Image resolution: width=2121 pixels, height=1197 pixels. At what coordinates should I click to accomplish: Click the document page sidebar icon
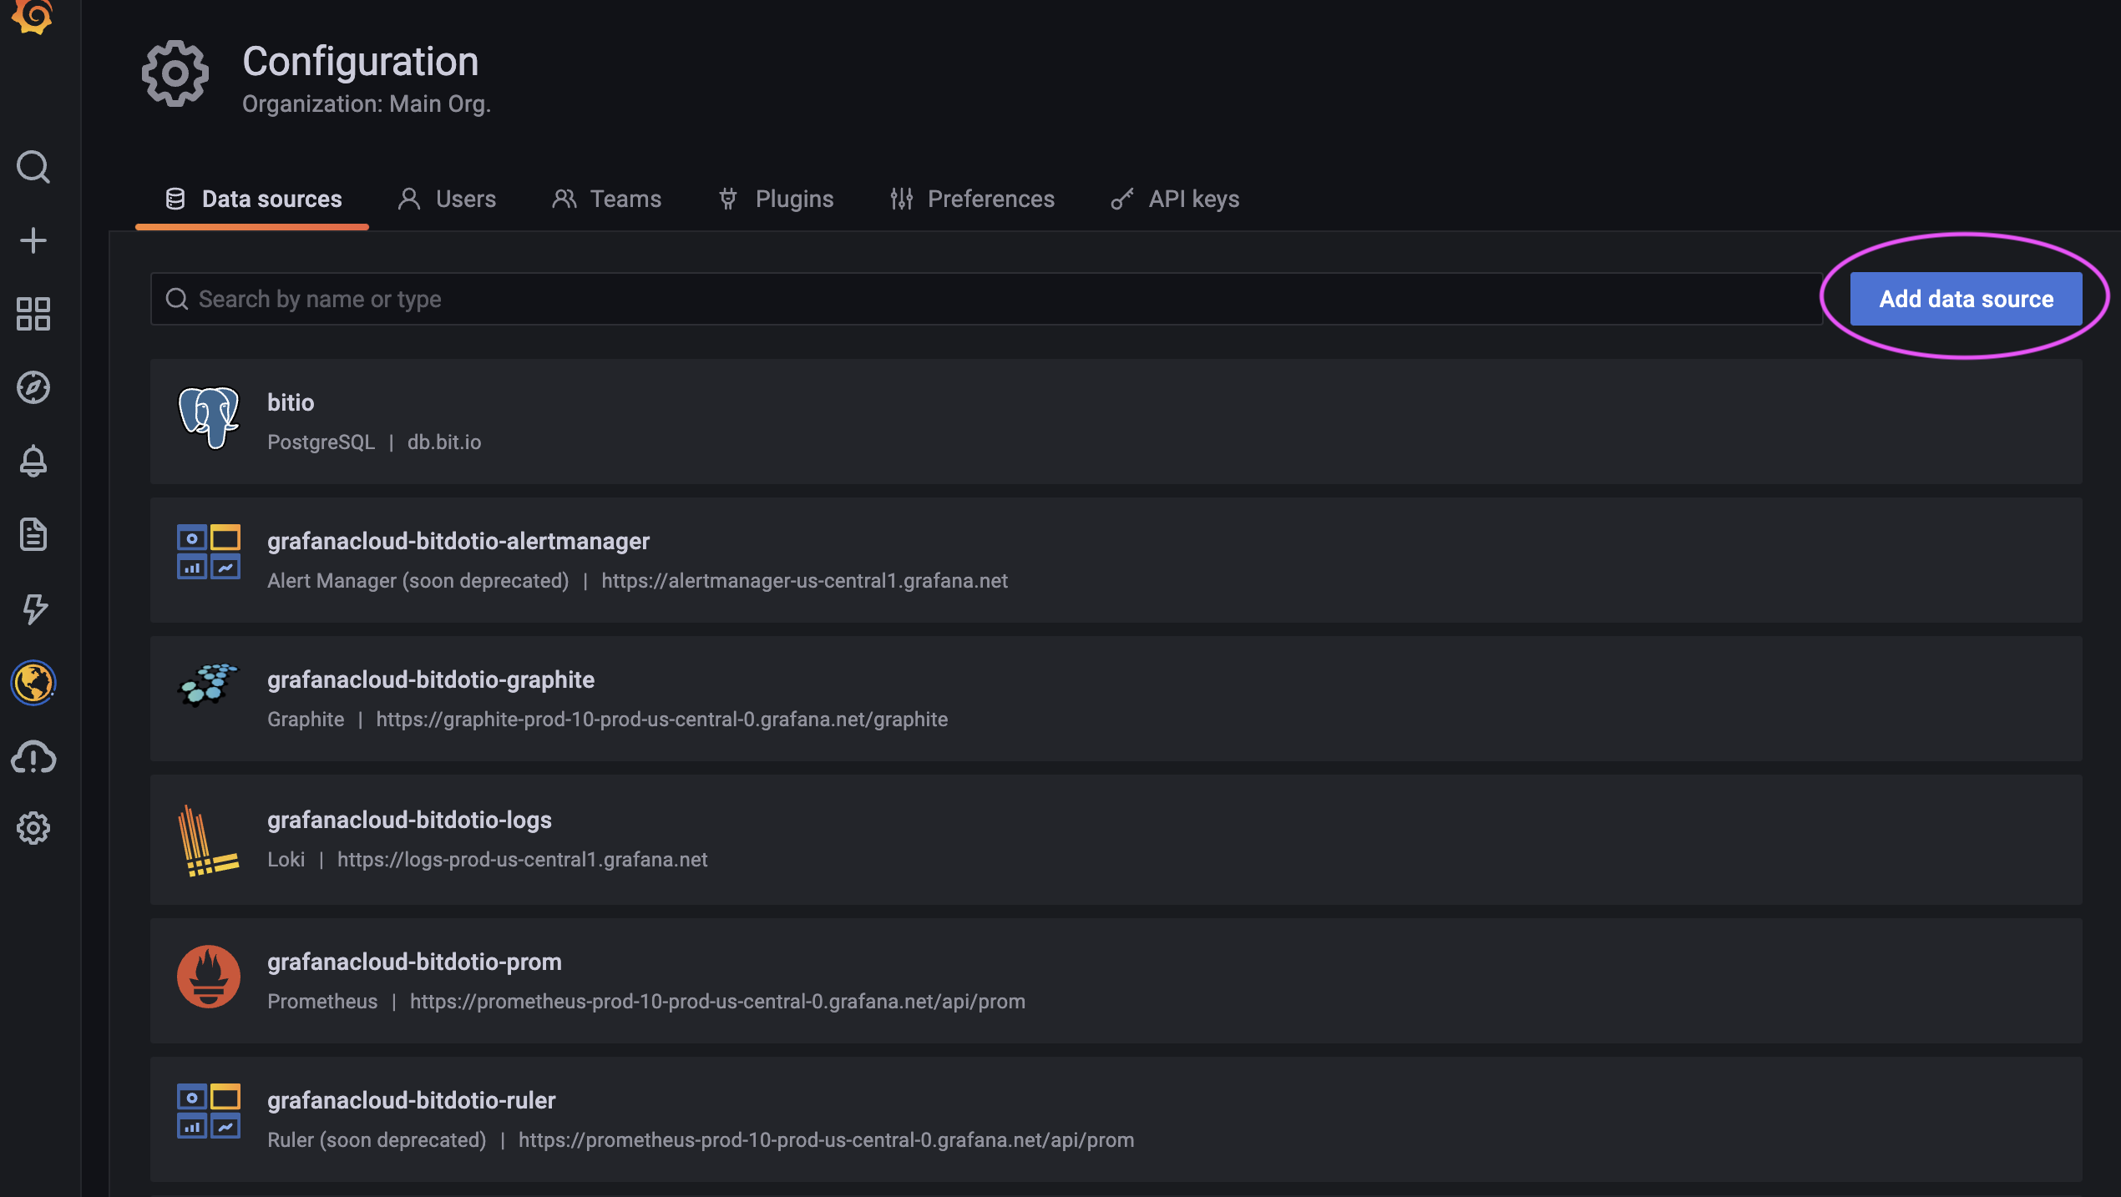tap(33, 534)
